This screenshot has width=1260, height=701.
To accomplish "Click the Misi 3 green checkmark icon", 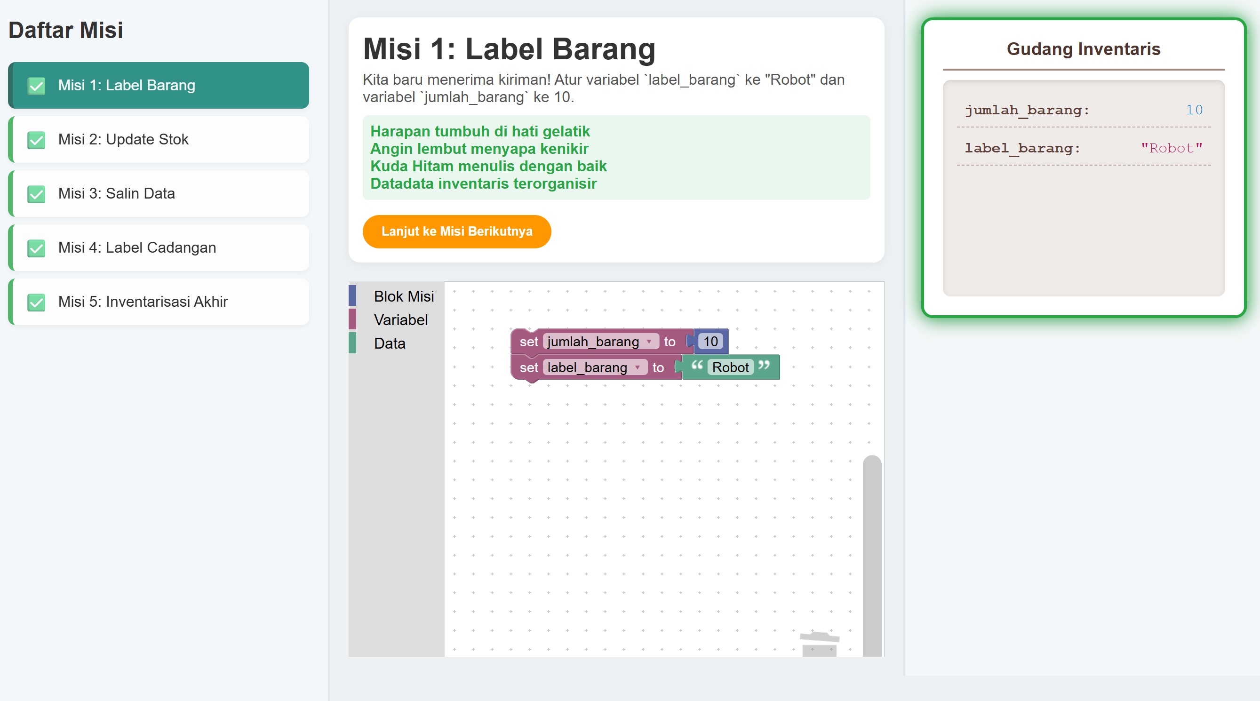I will (36, 194).
